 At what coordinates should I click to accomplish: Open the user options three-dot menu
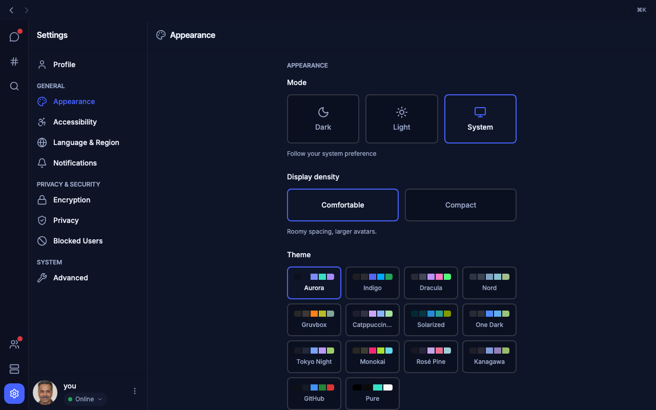coord(135,391)
